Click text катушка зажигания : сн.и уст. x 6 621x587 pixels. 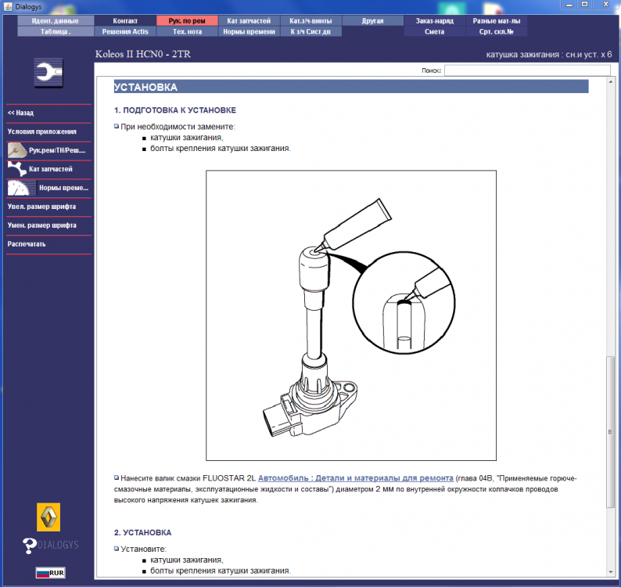pos(549,54)
